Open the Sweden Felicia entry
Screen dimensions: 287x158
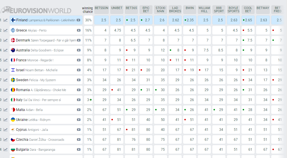[46, 80]
